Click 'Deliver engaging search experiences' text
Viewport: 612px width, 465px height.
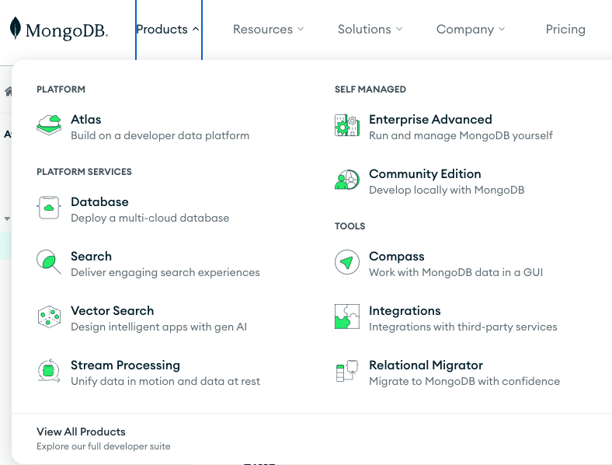click(165, 272)
